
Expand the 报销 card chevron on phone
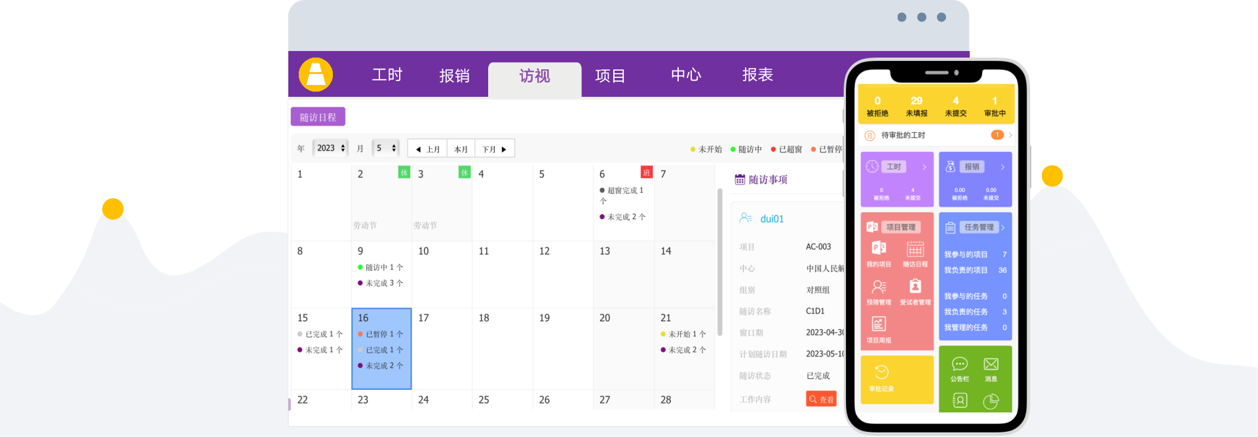pos(1002,167)
